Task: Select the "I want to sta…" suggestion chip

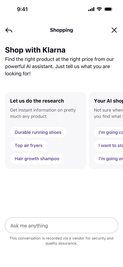Action: coord(108,145)
